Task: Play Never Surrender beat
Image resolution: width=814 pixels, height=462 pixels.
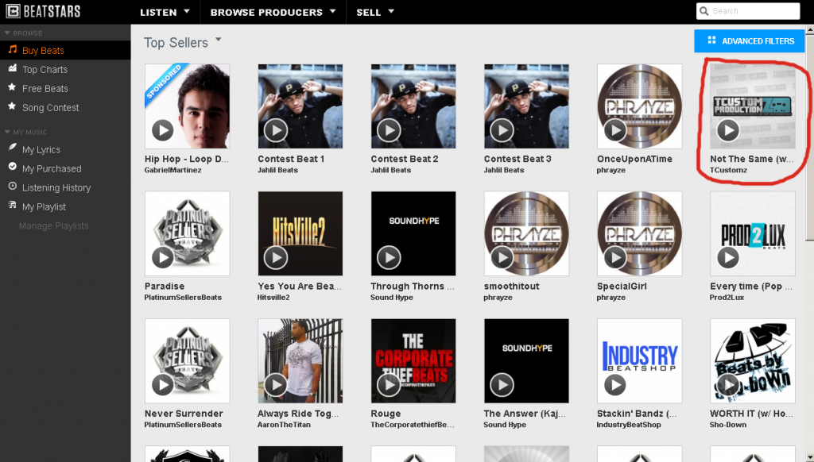Action: click(162, 385)
